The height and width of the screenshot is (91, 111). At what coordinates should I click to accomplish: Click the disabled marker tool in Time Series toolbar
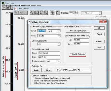(21, 13)
